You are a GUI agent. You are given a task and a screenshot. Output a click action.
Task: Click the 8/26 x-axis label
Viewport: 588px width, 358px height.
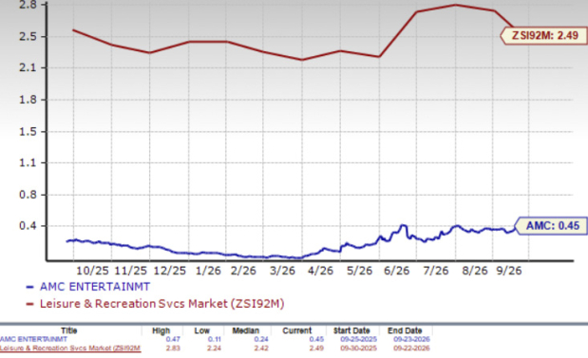475,271
